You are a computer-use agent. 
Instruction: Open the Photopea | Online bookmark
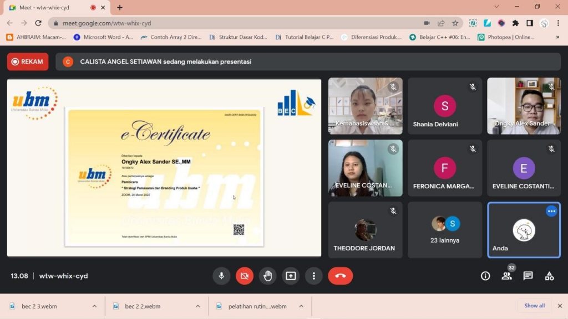coord(506,37)
